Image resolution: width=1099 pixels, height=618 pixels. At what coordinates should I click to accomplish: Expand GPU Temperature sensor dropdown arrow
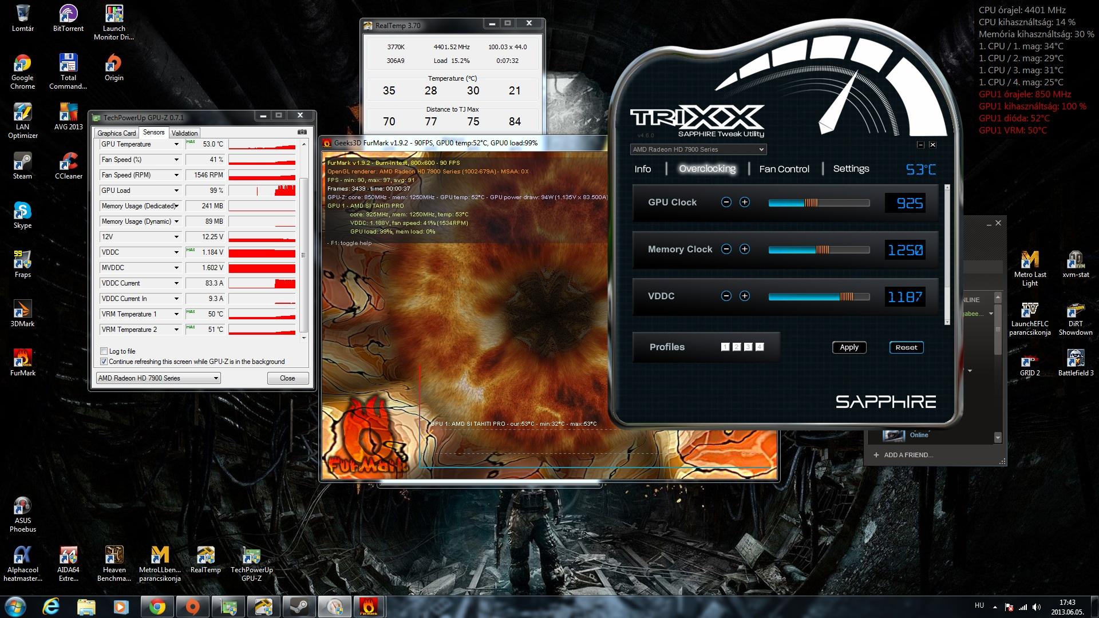tap(176, 144)
